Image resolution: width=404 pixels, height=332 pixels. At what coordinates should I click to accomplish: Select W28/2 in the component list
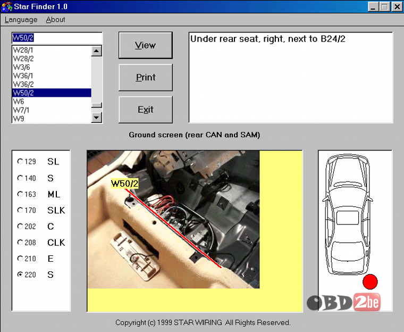point(52,59)
